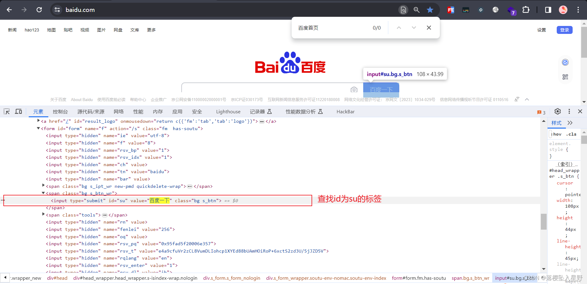Collapse span bg s_btn_wr node
The image size is (587, 284).
[x=43, y=193]
